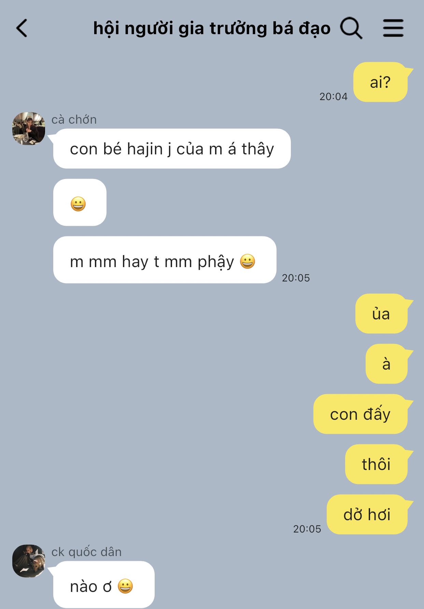
Task: Go back using the left chevron
Action: click(x=22, y=28)
